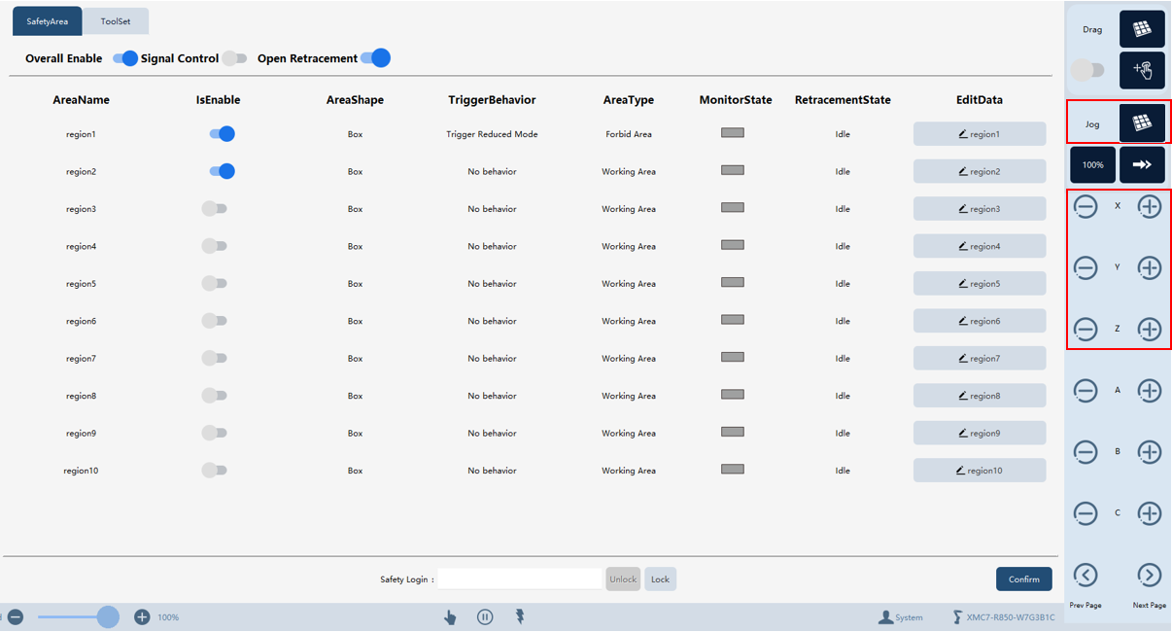Jog Y axis plus
Image resolution: width=1172 pixels, height=632 pixels.
click(1150, 267)
